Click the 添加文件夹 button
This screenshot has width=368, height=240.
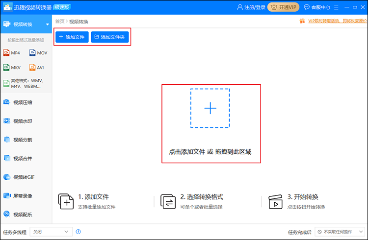tap(110, 37)
